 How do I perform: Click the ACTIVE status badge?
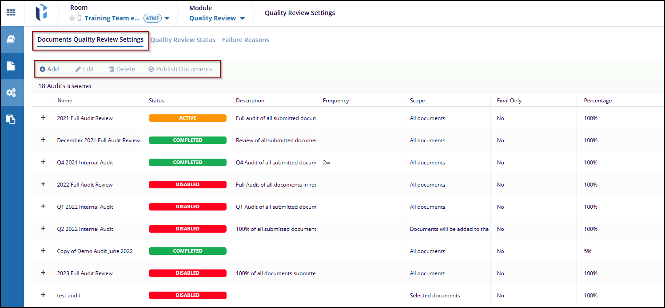[187, 118]
